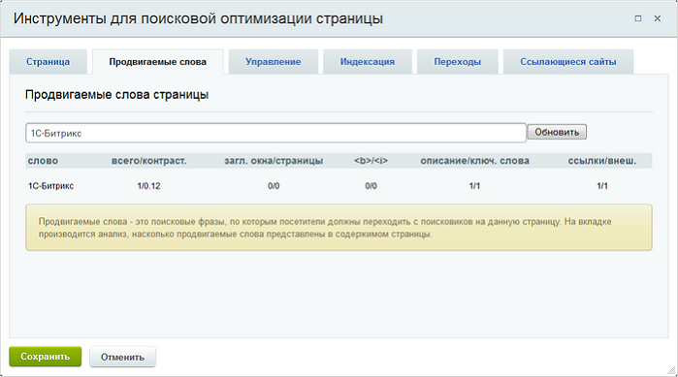
Task: Go to the Индексация tab
Action: [x=367, y=62]
